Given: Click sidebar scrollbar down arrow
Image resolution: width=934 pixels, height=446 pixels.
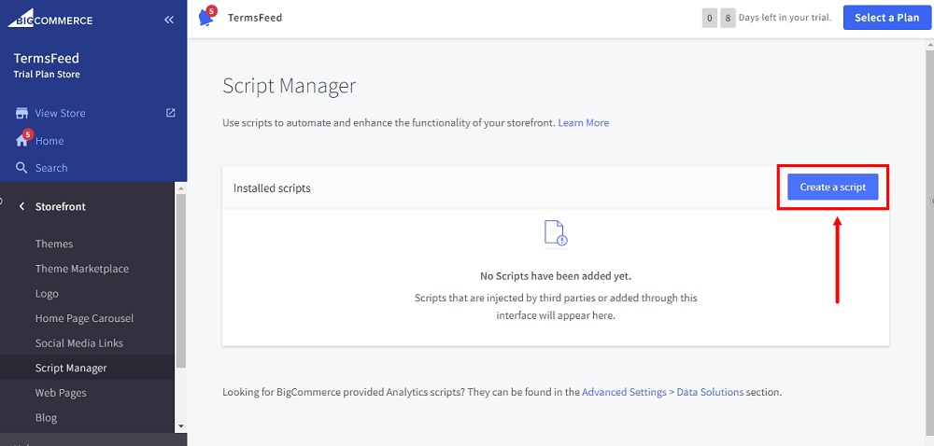Looking at the screenshot, I should click(181, 426).
